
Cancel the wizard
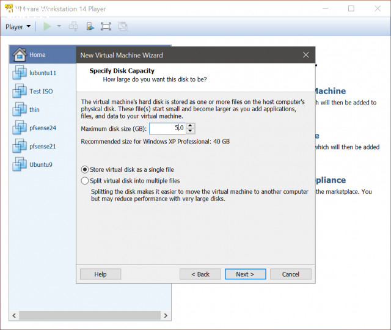291,274
